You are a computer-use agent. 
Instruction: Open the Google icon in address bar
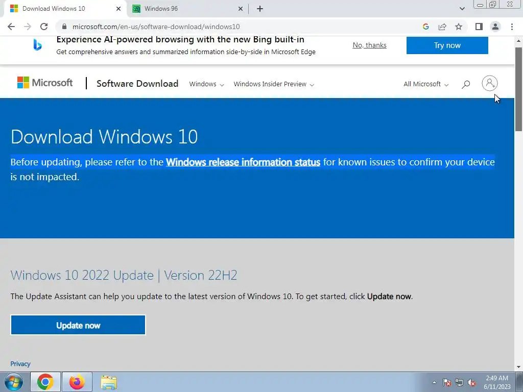pyautogui.click(x=425, y=27)
